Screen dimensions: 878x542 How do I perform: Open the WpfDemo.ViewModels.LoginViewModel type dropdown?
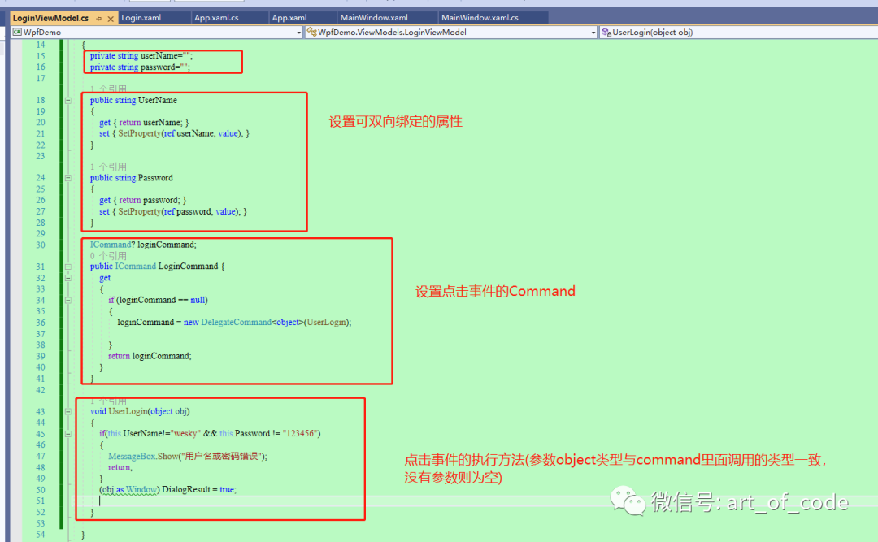click(593, 33)
